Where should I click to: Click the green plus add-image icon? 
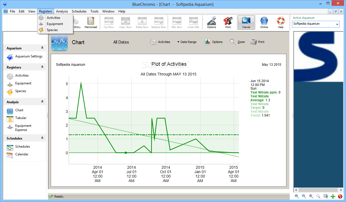(x=333, y=196)
